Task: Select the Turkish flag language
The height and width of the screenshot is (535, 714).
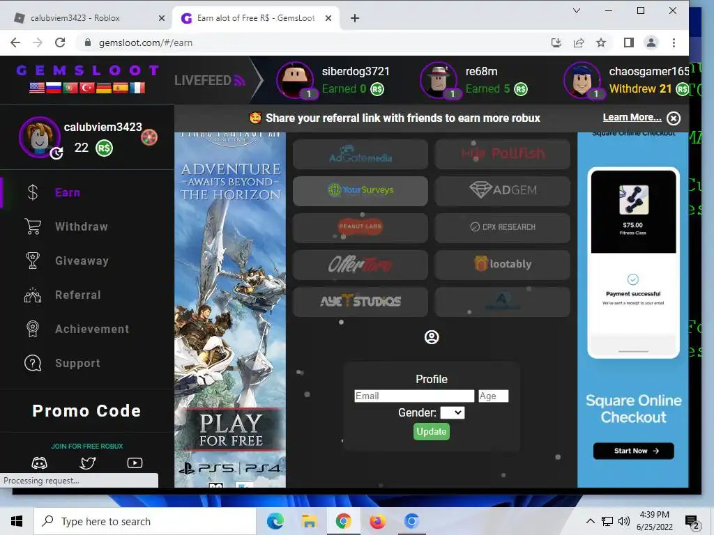Action: pos(87,87)
